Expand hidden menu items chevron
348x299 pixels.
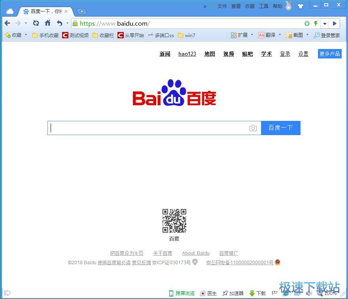tap(205, 6)
